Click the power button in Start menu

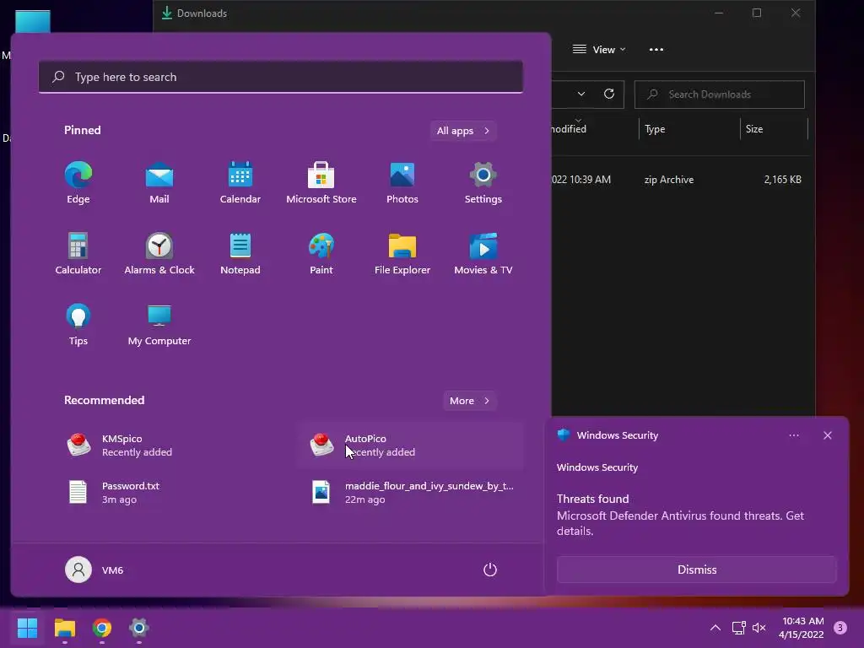490,570
